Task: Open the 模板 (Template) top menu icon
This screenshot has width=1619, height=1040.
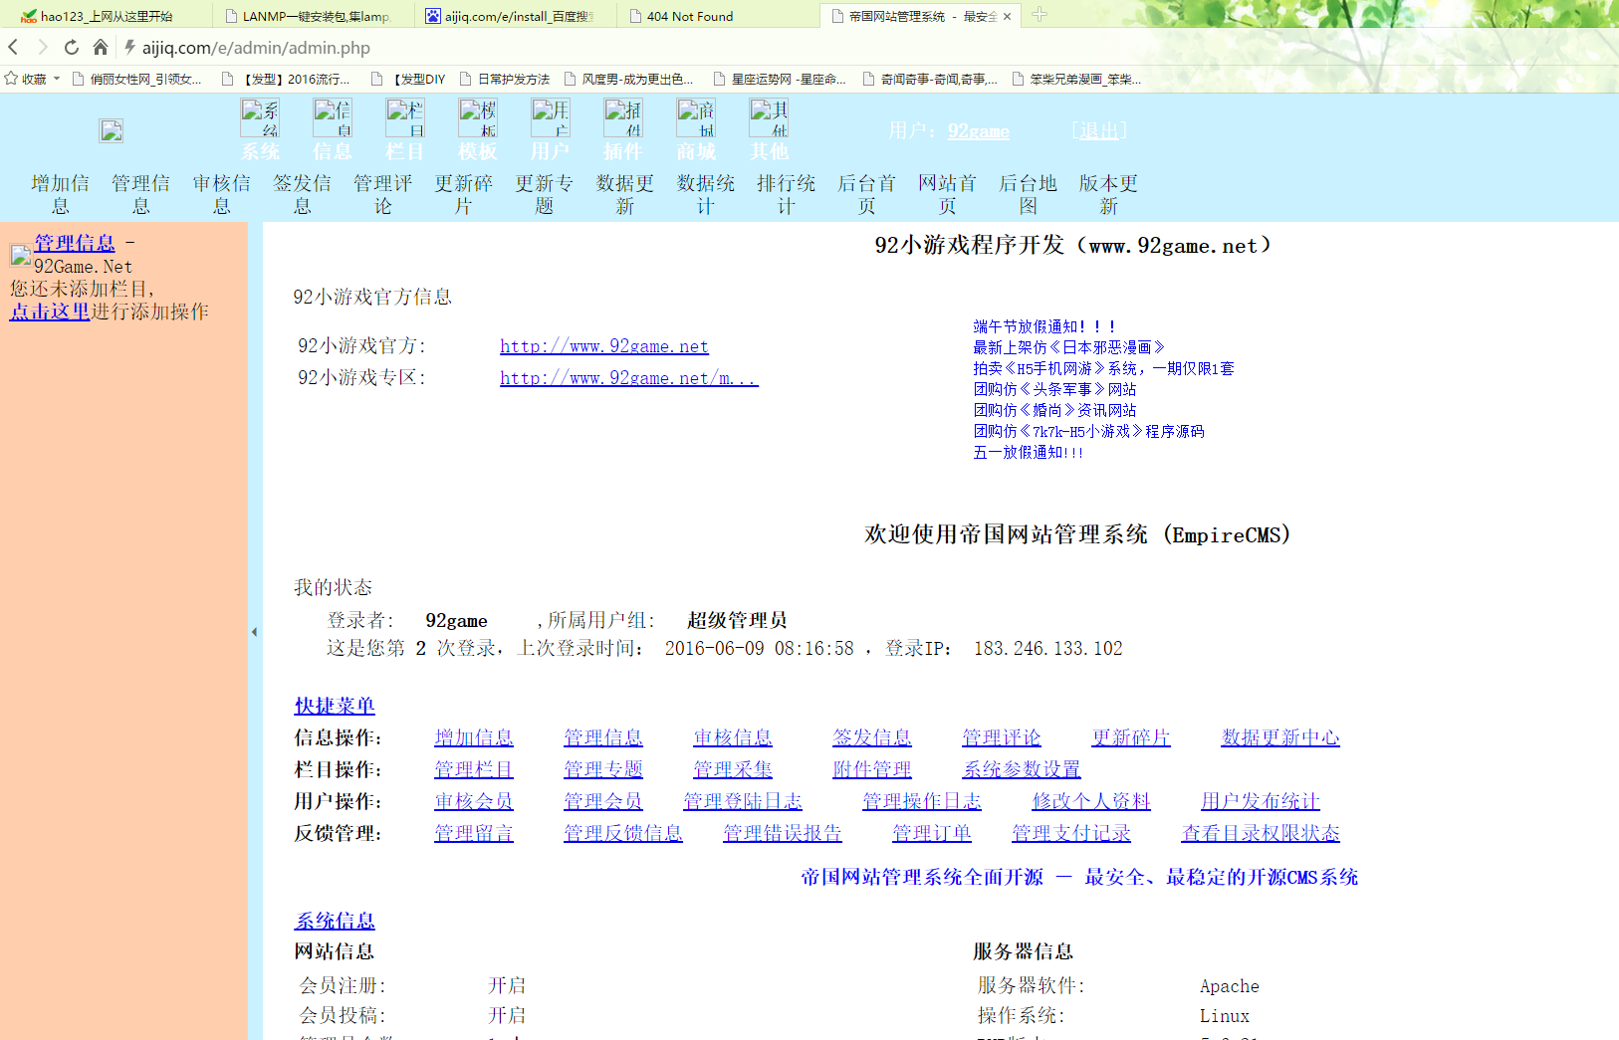Action: 478,117
